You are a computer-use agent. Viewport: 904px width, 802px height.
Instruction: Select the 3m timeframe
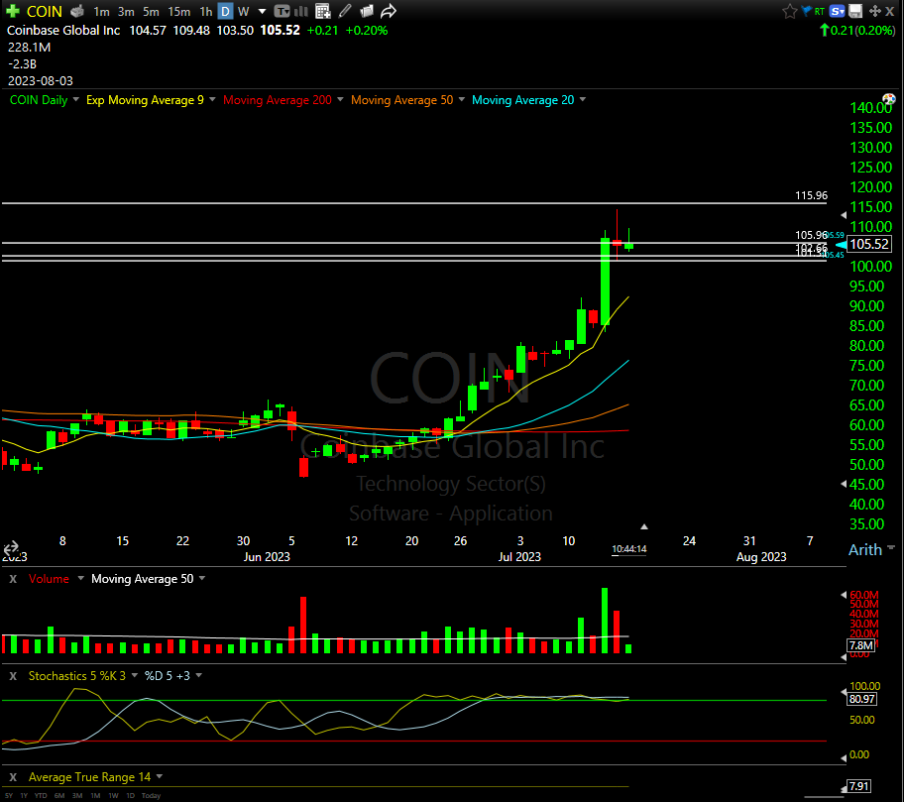click(126, 12)
